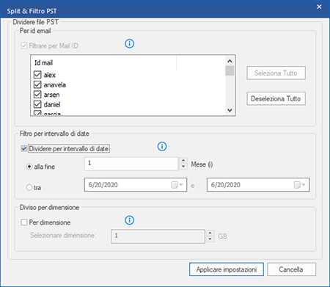Select the alla fine radio option
Viewport: 330px width, 287px height.
(29, 167)
